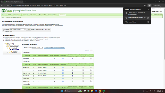Print trimester report for Segundo Grado
Image resolution: width=165 pixels, height=93 pixels.
click(x=72, y=73)
